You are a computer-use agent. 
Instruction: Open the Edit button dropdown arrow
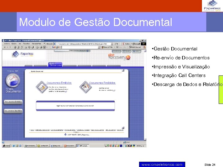pos(47,47)
